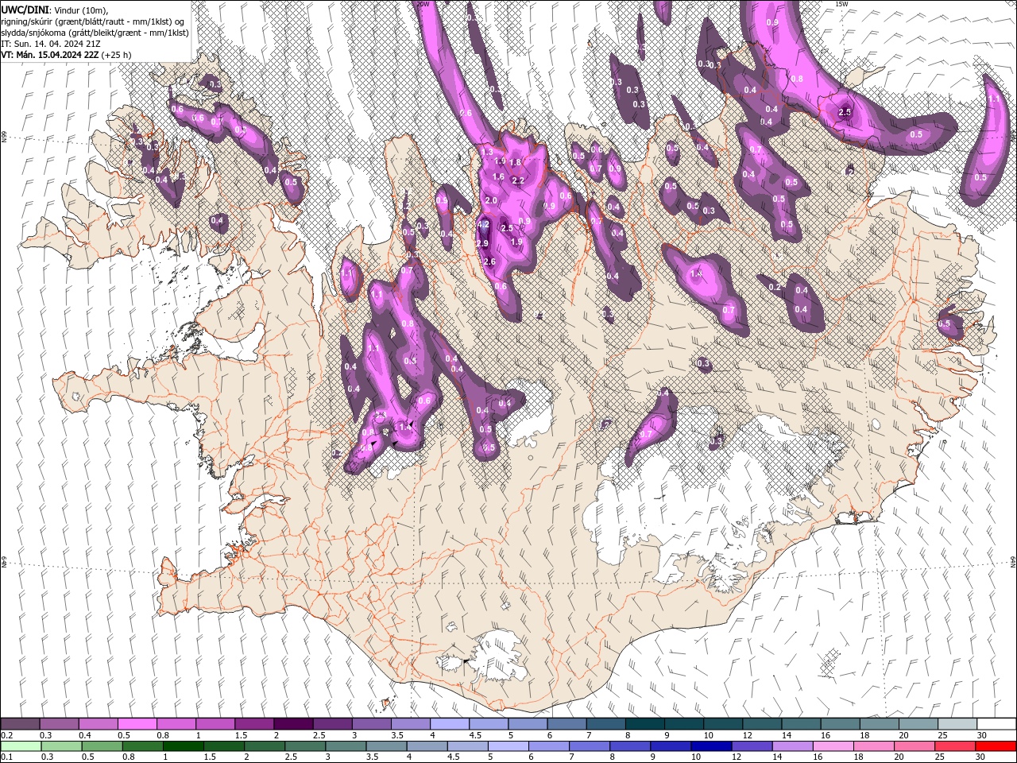Click the 'slydda/snjókoma' legend description line

click(x=95, y=33)
